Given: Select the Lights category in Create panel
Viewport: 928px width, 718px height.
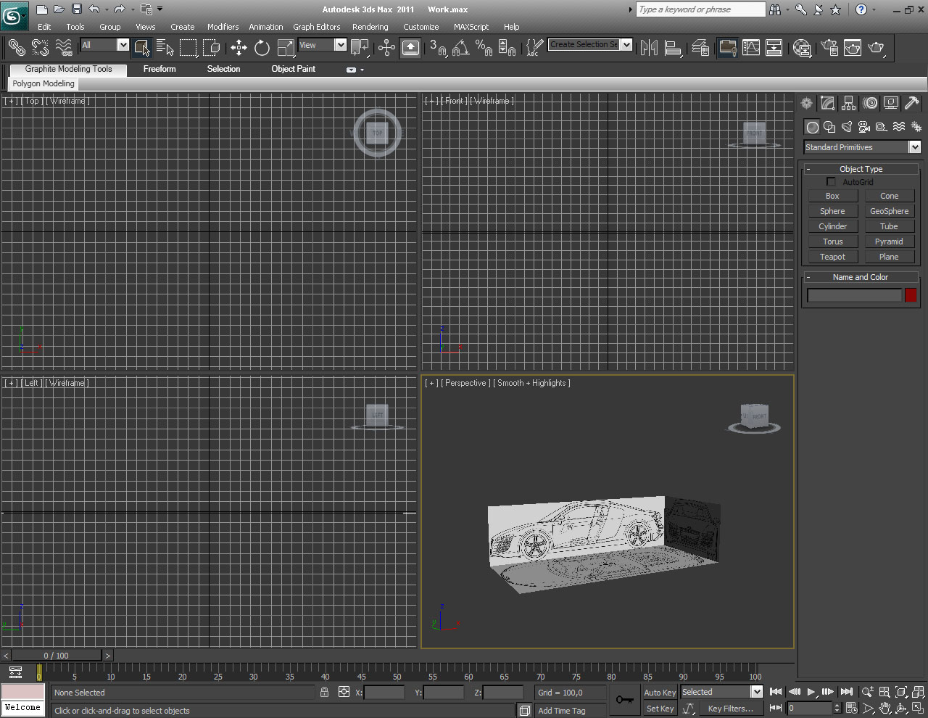Looking at the screenshot, I should [x=847, y=127].
